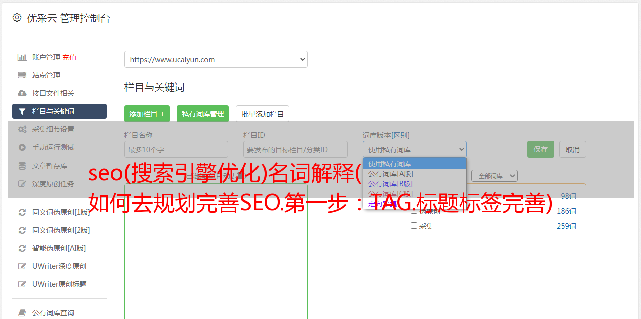The width and height of the screenshot is (641, 319).
Task: Click the 优采云 管理控制台 title
Action: (x=68, y=18)
